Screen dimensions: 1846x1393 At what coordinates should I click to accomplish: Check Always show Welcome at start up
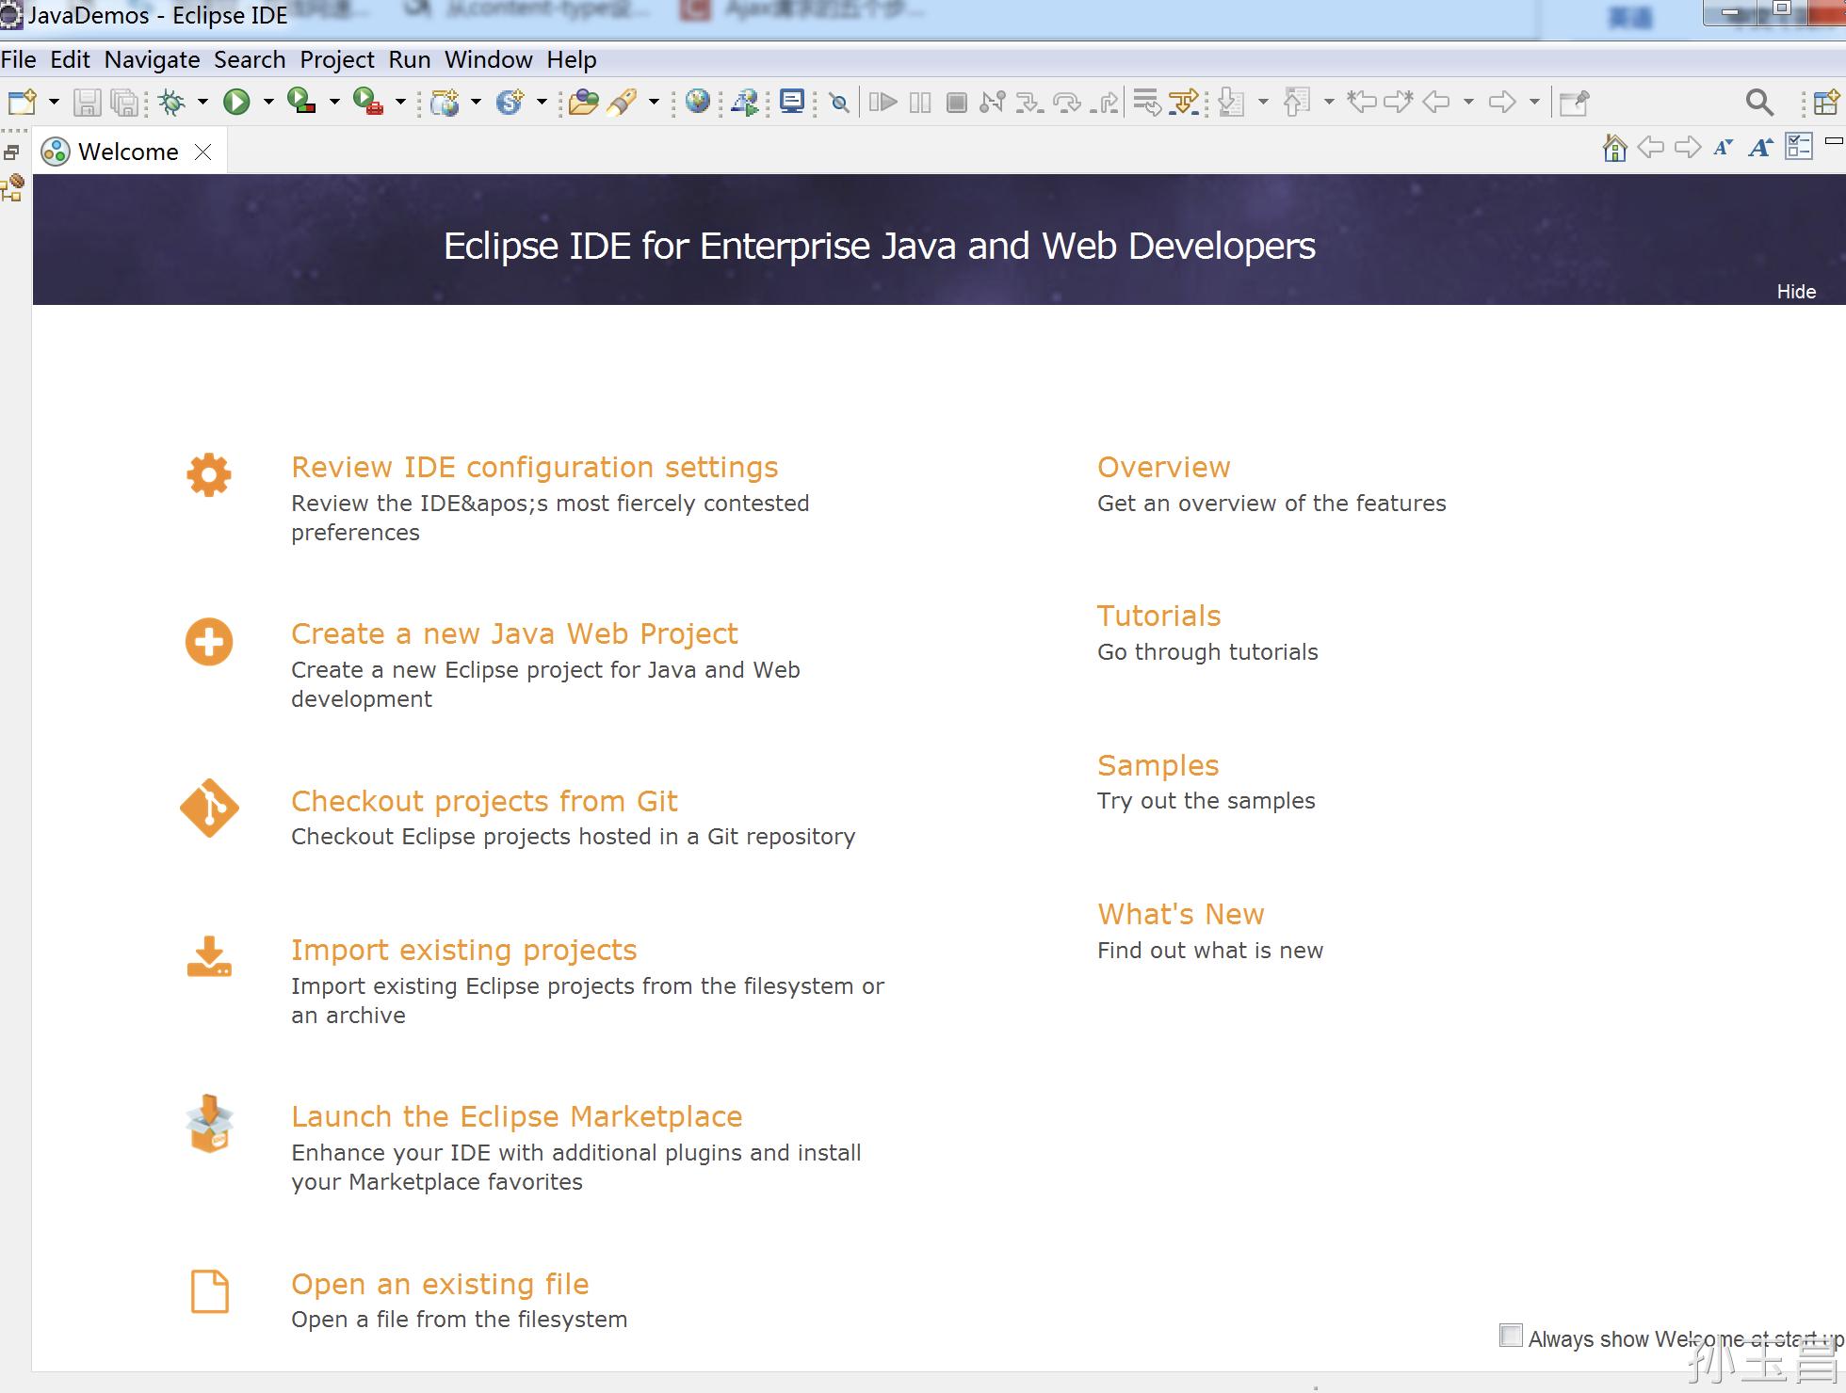(1512, 1336)
